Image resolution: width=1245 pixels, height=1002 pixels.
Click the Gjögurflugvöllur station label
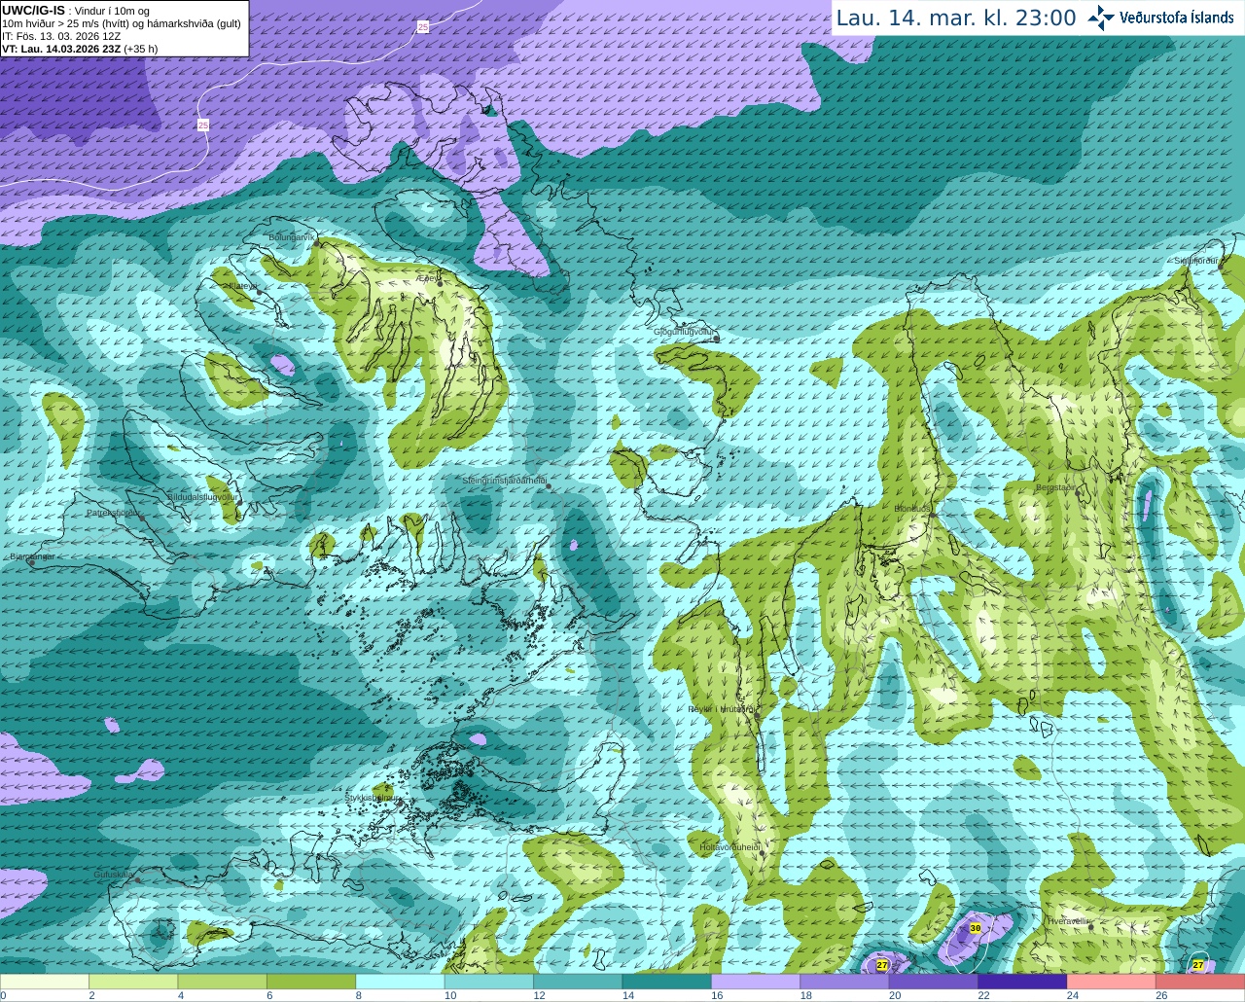685,332
